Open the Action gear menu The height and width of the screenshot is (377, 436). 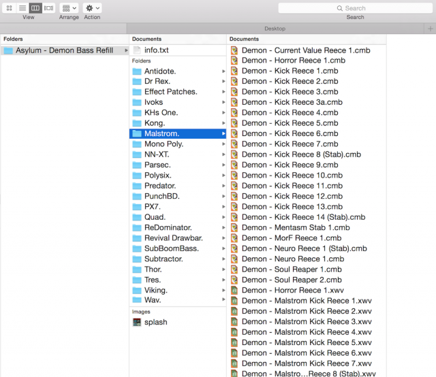click(x=92, y=8)
